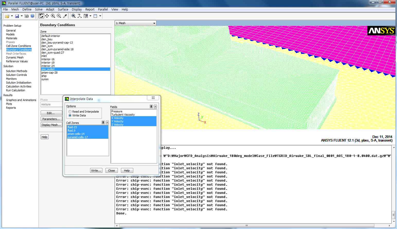Select 'fluid-23' in Cell Zones list
The image size is (397, 229).
88,127
